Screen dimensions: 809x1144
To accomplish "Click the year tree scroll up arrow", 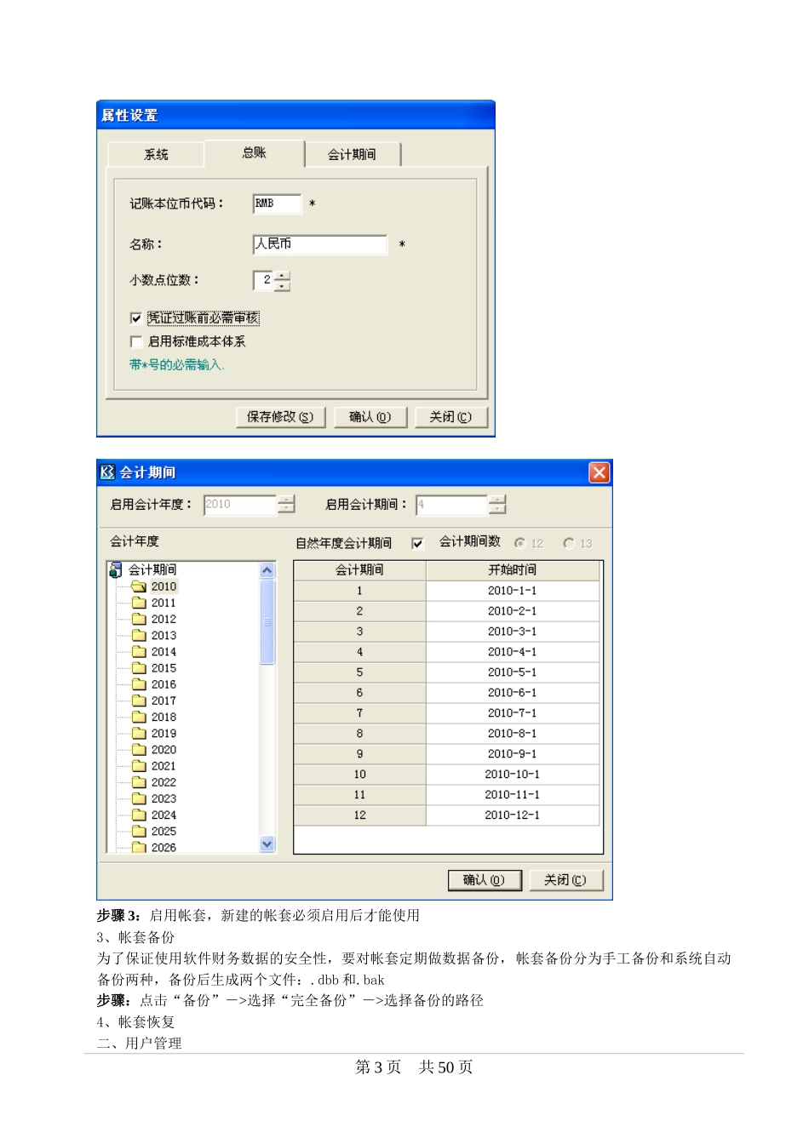I will [x=267, y=570].
